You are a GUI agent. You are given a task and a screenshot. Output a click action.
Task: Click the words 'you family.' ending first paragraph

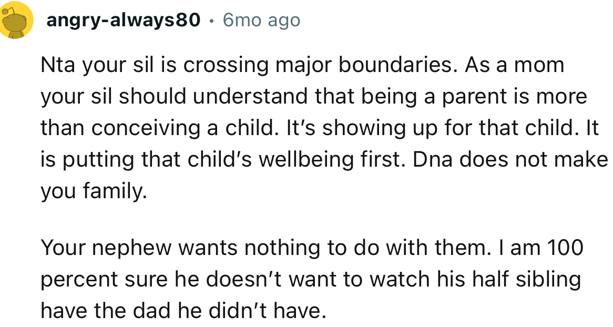pyautogui.click(x=94, y=191)
